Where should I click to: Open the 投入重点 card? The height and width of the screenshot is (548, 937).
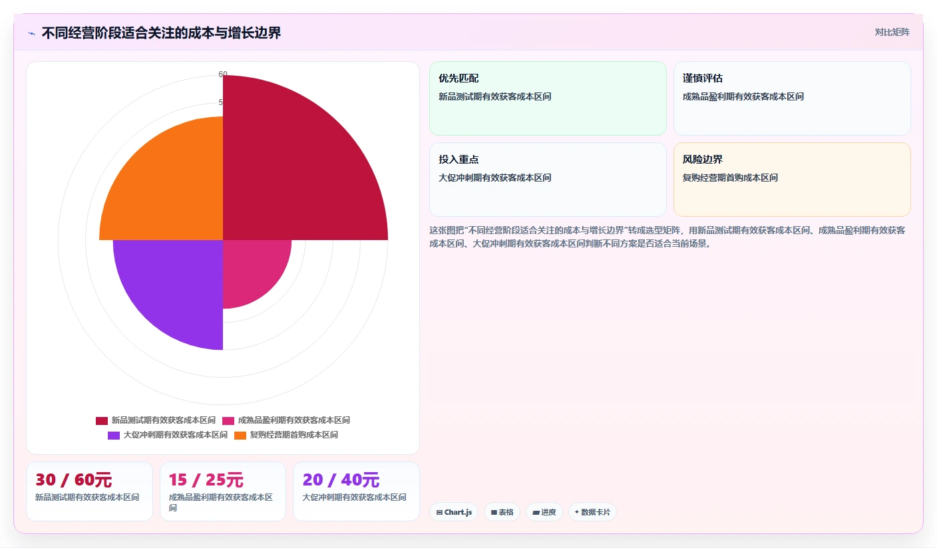pyautogui.click(x=548, y=180)
